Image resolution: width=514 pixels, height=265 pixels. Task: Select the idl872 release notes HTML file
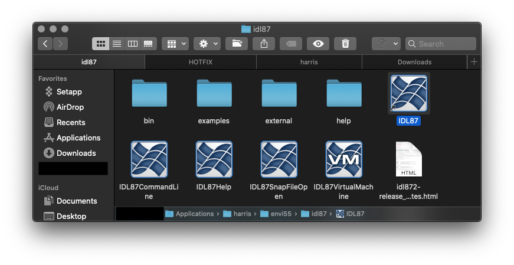pyautogui.click(x=408, y=159)
